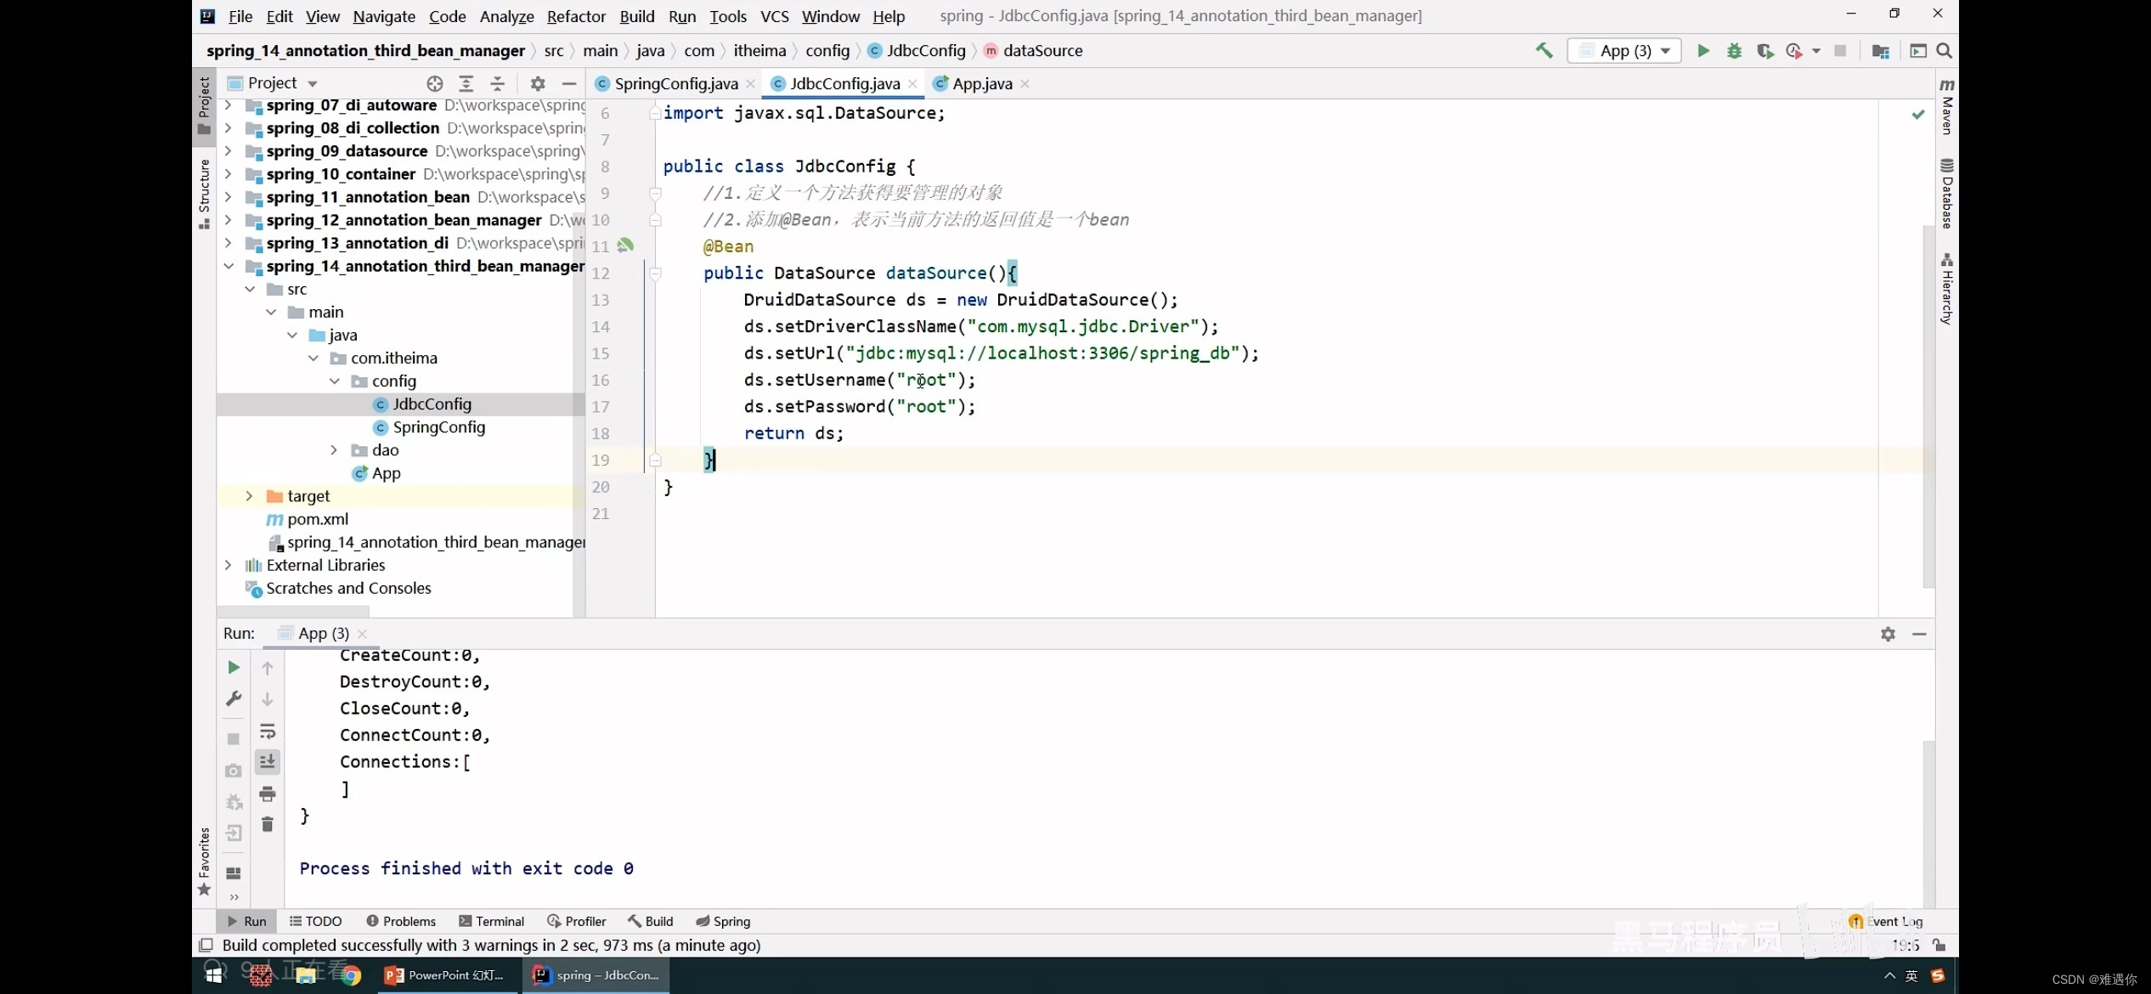Click Collapse All in Project panel
This screenshot has height=994, width=2151.
coord(498,83)
